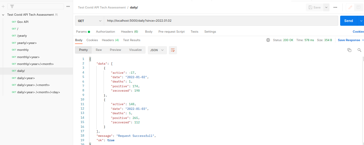Click the team icon beside collection name

coord(56,15)
